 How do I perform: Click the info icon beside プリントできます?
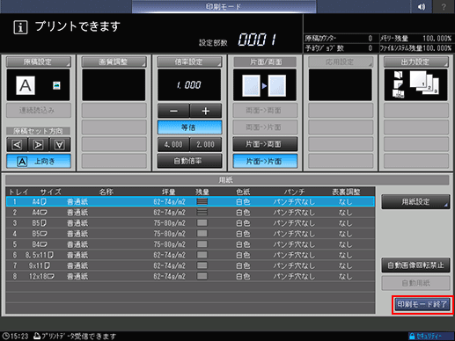[20, 27]
